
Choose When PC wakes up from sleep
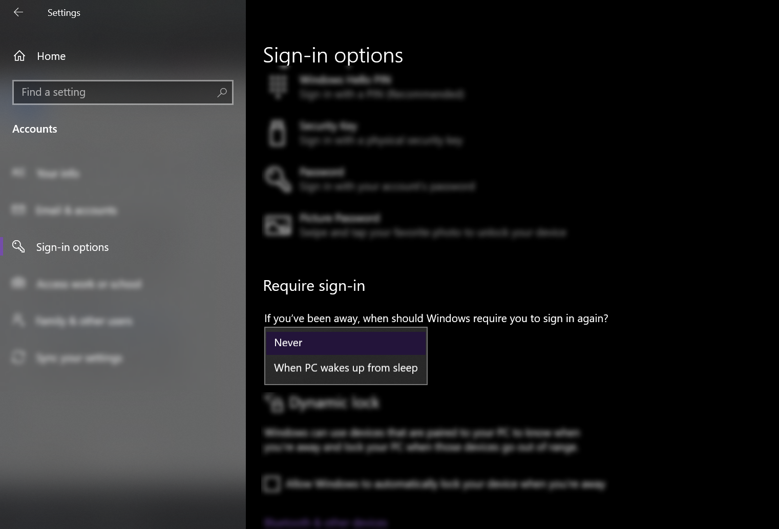[x=346, y=368]
